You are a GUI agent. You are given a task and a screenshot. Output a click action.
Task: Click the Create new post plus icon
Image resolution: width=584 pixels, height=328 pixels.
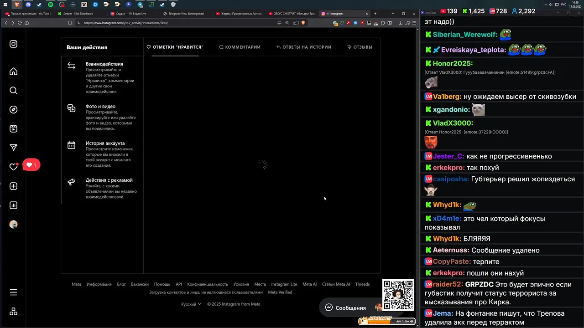(x=14, y=186)
